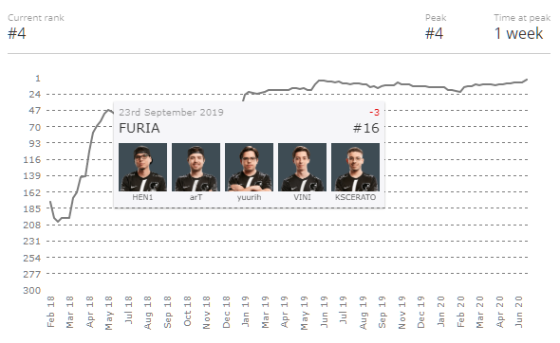
Task: Click the FURIA team name in tooltip
Action: pyautogui.click(x=140, y=128)
